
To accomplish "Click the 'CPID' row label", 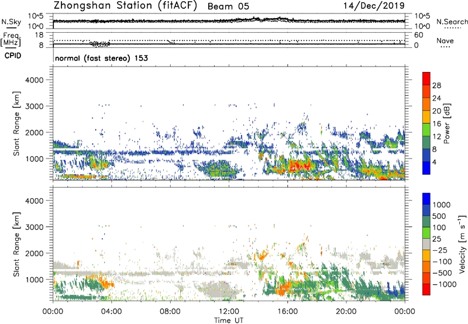I will [13, 56].
